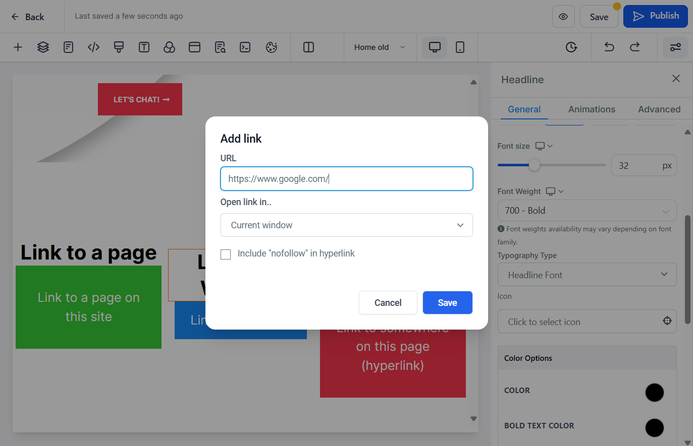Open the Current window dropdown
This screenshot has height=446, width=693.
[347, 225]
